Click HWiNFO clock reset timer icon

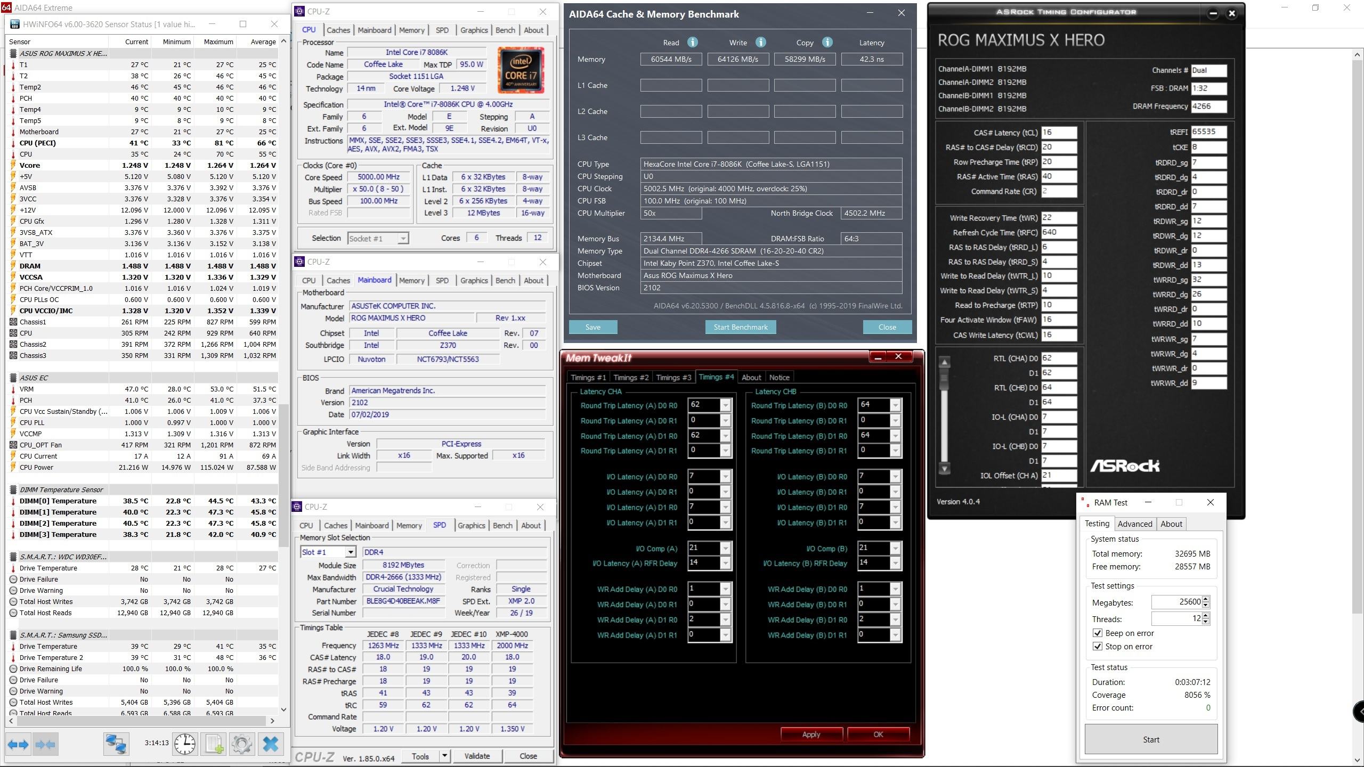coord(185,744)
